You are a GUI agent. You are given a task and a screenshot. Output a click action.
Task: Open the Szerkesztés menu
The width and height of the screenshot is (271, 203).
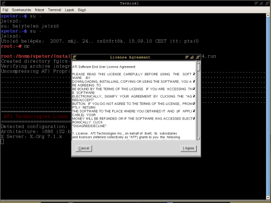[x=21, y=10]
